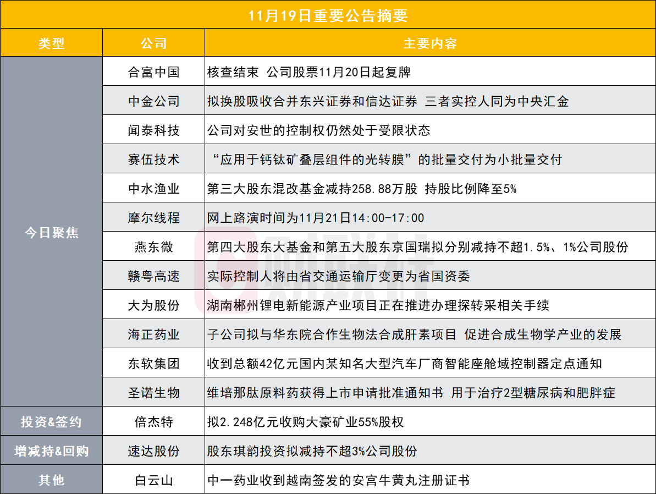The height and width of the screenshot is (494, 656).
Task: Click text 中一药业收到越南签发的安宫牛黄丸注册证书
Action: point(339,480)
